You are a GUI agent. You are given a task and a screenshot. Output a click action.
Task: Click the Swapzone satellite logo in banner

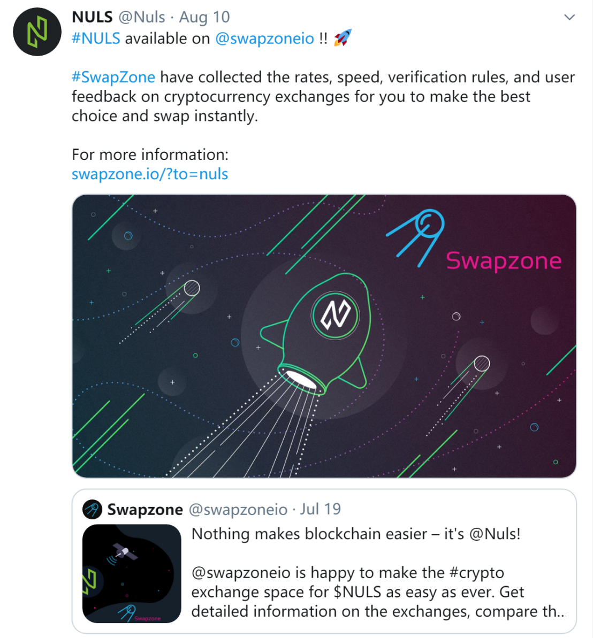[415, 237]
